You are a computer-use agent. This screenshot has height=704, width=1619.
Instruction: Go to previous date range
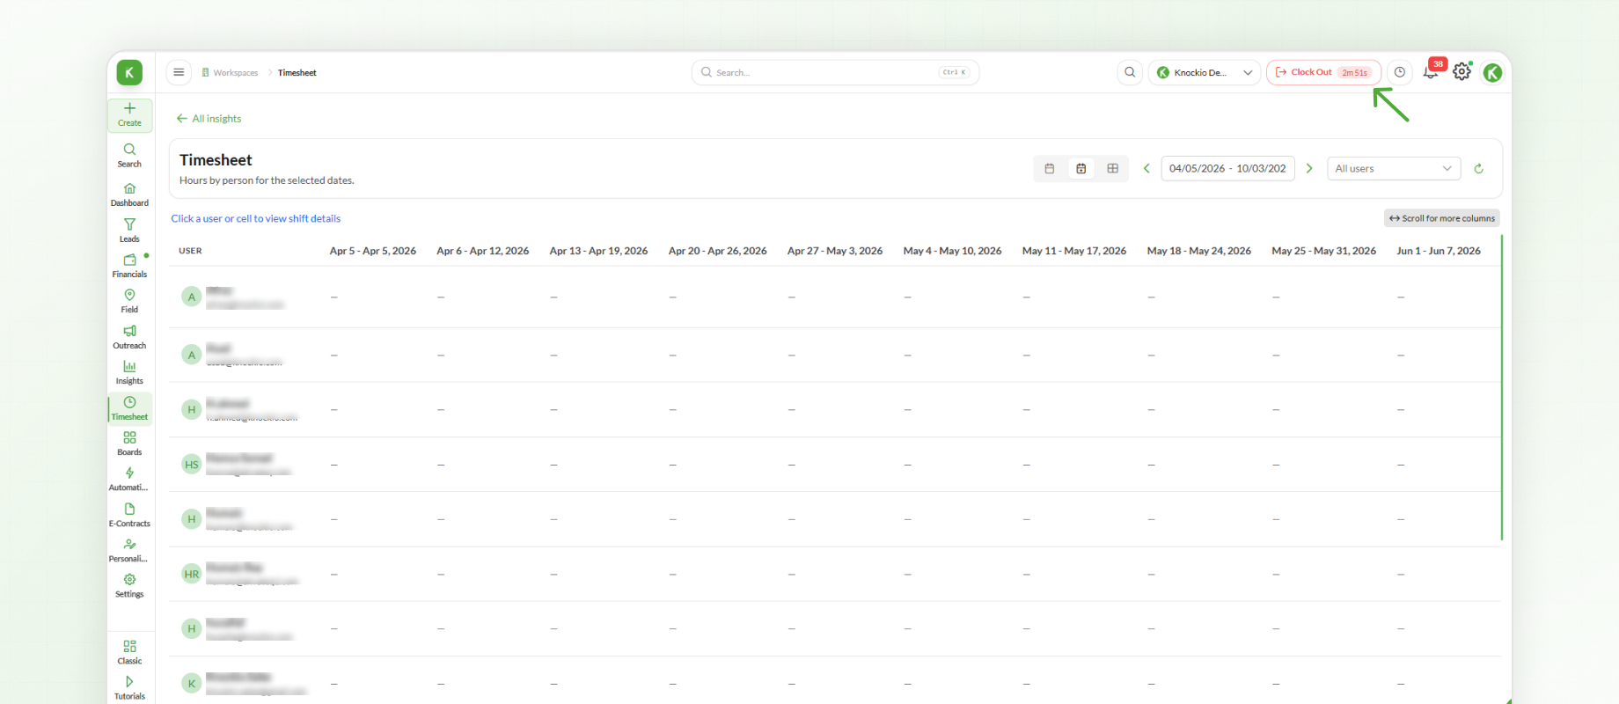(x=1146, y=169)
